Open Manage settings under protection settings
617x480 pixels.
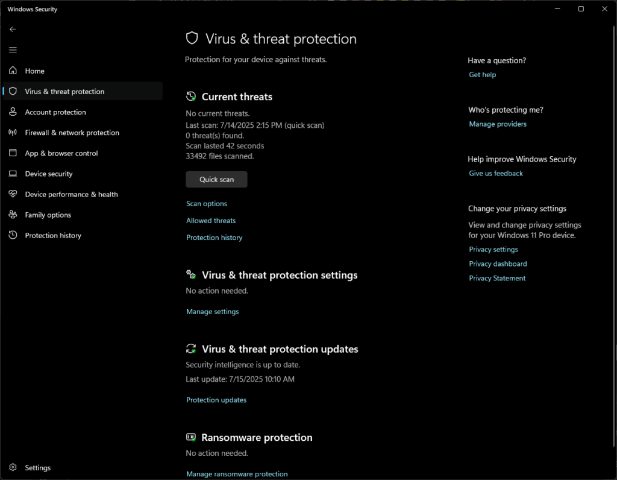[212, 311]
